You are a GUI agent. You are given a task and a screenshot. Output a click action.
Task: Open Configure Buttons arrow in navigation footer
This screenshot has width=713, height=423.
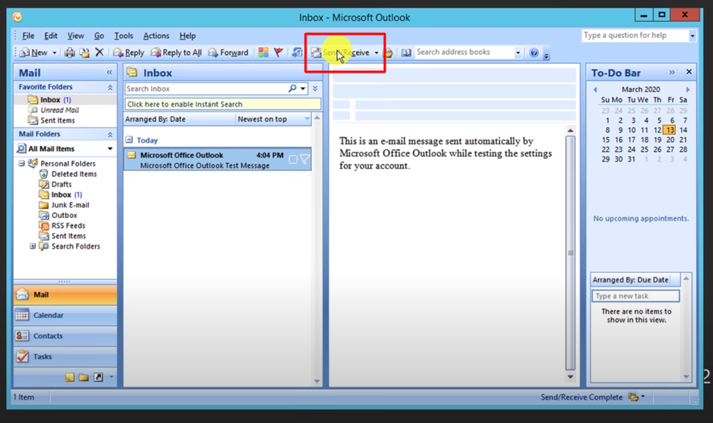tap(111, 377)
